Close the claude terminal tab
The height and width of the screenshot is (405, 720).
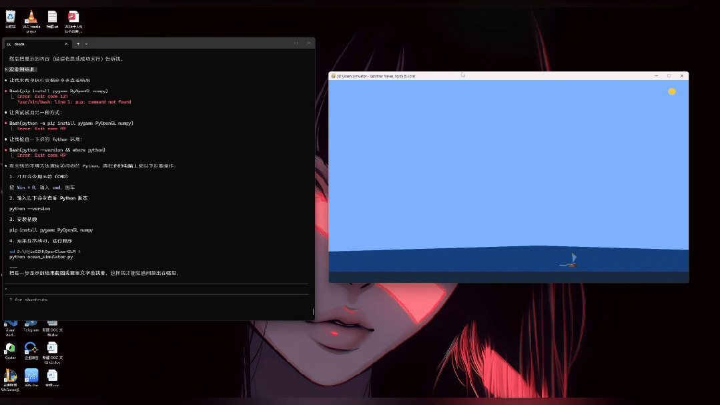66,44
